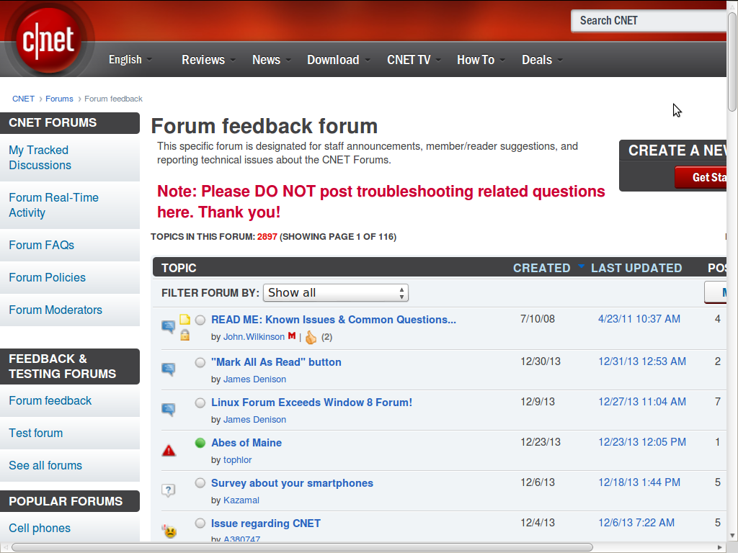The width and height of the screenshot is (738, 553).
Task: Open the Filter Forum By dropdown
Action: 336,293
